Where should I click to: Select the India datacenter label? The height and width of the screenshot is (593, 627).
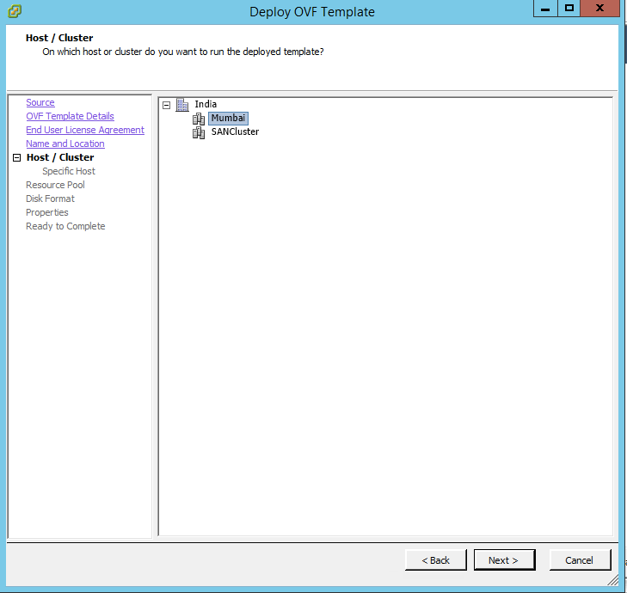(x=206, y=104)
